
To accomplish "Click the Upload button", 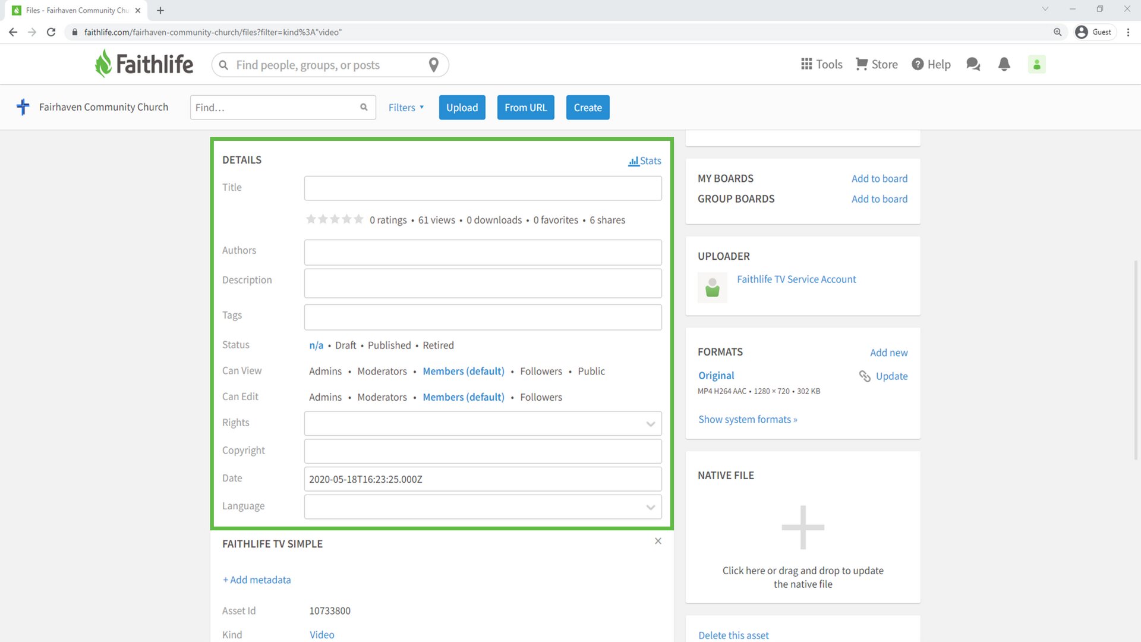I will pyautogui.click(x=462, y=108).
